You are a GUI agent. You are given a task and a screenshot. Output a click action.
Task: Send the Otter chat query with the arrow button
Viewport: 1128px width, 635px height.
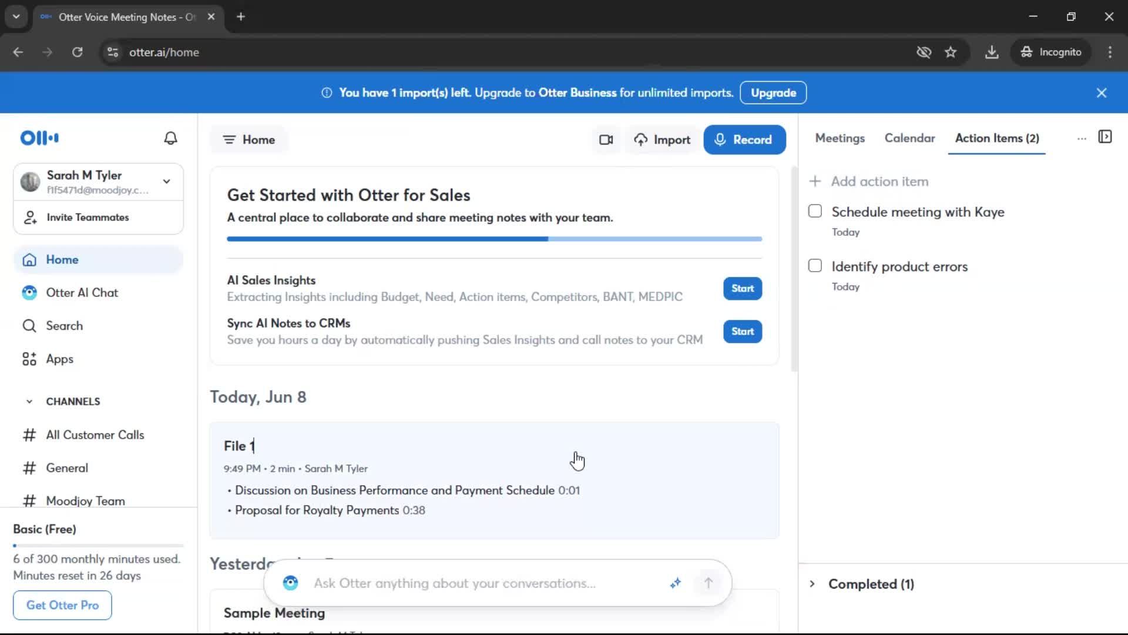pyautogui.click(x=709, y=583)
